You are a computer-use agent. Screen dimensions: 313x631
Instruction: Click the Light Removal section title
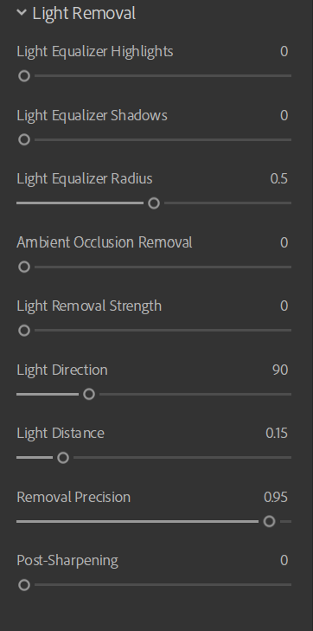pos(84,13)
